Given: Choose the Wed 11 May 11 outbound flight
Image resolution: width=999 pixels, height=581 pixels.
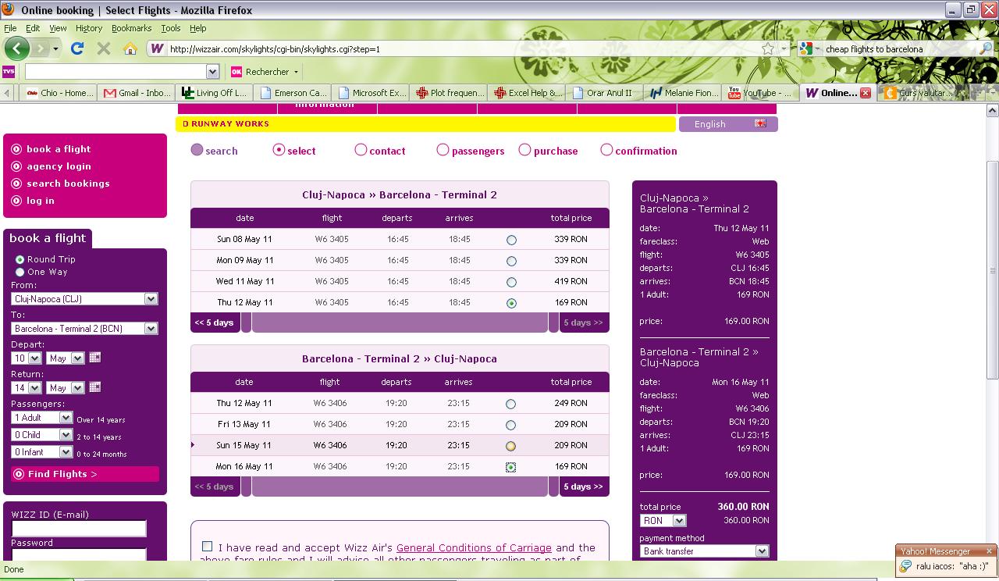Looking at the screenshot, I should (x=511, y=282).
